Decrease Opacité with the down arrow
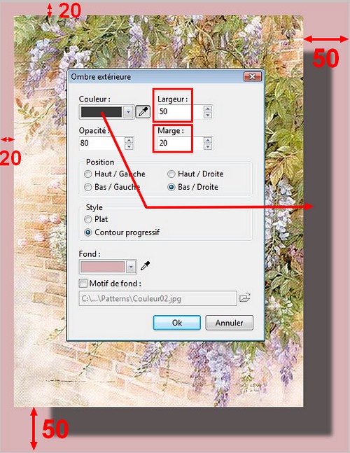The image size is (350, 453). [x=129, y=146]
